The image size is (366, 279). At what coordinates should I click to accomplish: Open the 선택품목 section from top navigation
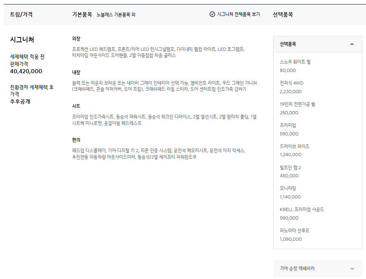click(284, 14)
